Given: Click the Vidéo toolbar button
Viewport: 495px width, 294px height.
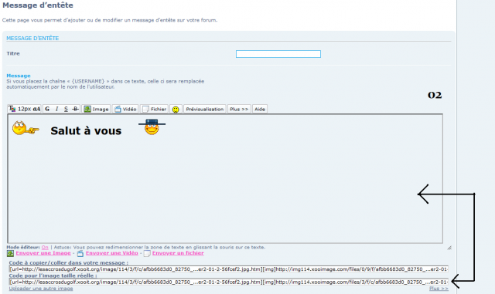Looking at the screenshot, I should [x=125, y=109].
